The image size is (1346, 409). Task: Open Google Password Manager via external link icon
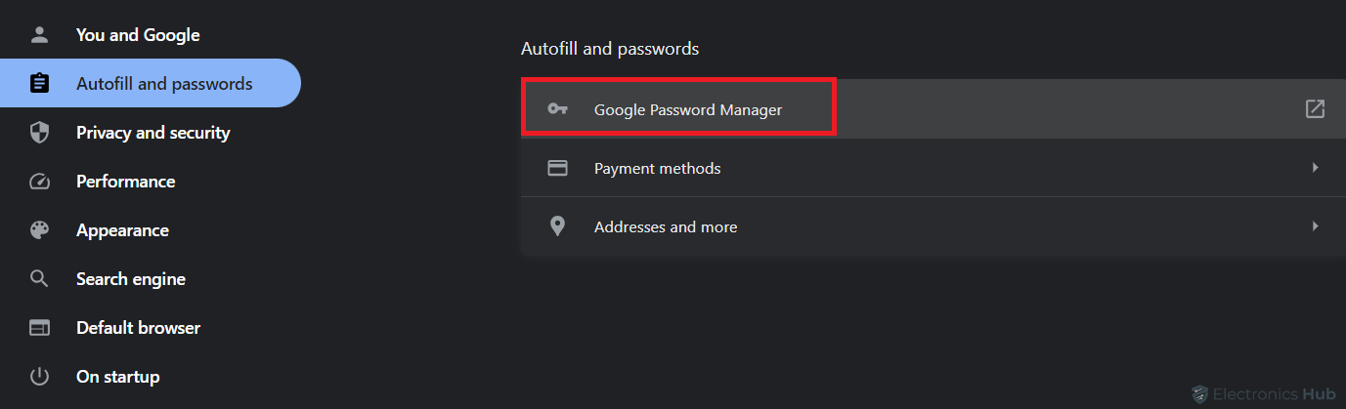1315,109
